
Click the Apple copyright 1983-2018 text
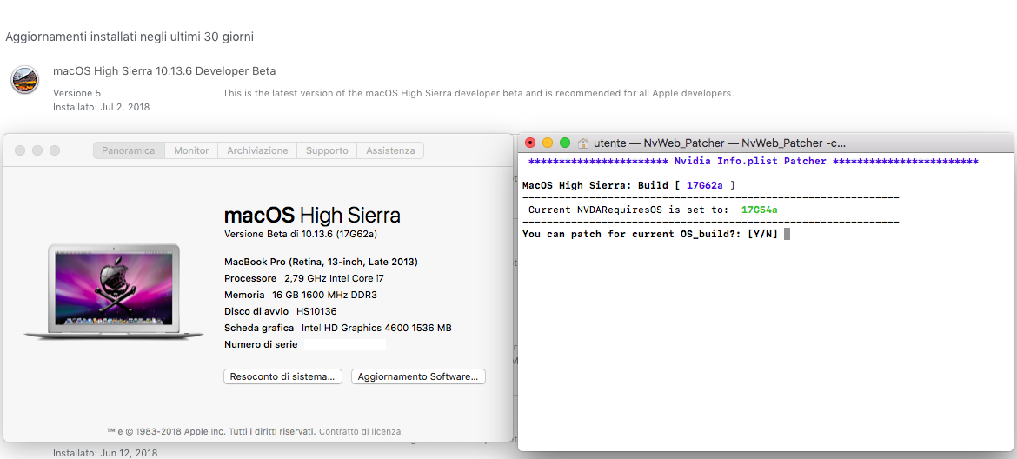[211, 431]
